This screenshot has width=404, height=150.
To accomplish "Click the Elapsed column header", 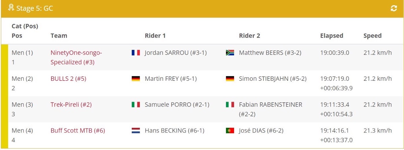I will pyautogui.click(x=332, y=36).
